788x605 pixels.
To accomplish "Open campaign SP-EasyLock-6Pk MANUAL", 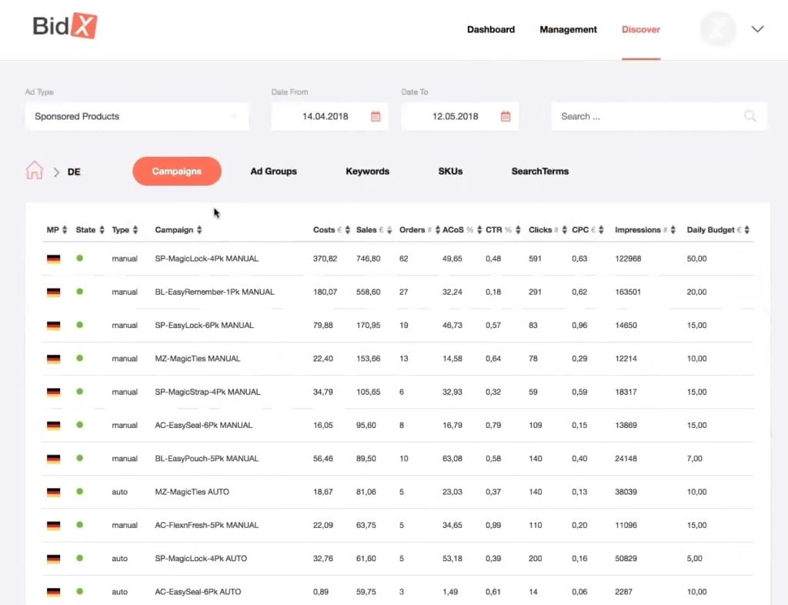I will (204, 325).
